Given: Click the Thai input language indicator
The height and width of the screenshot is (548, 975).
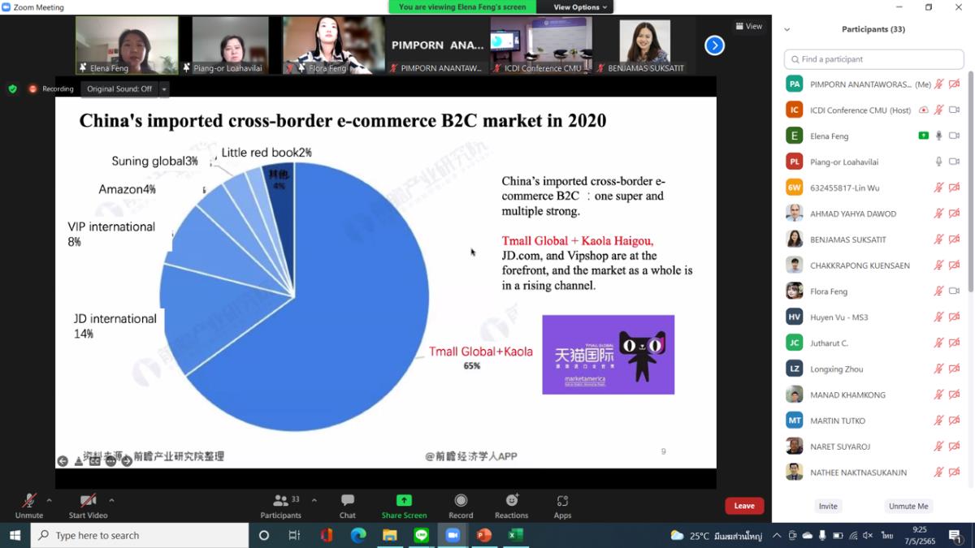Looking at the screenshot, I should click(887, 535).
